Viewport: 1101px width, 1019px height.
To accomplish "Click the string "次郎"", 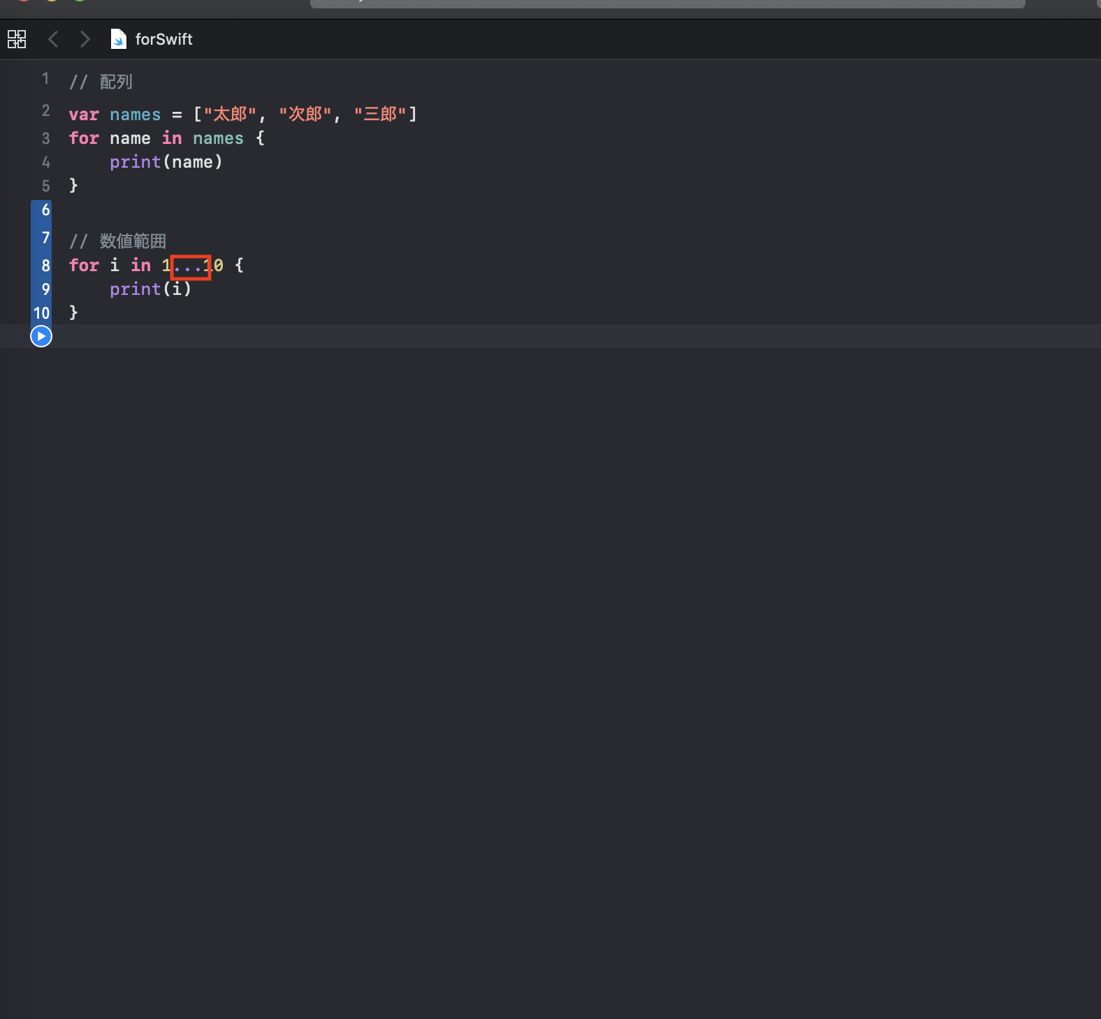I will coord(305,114).
